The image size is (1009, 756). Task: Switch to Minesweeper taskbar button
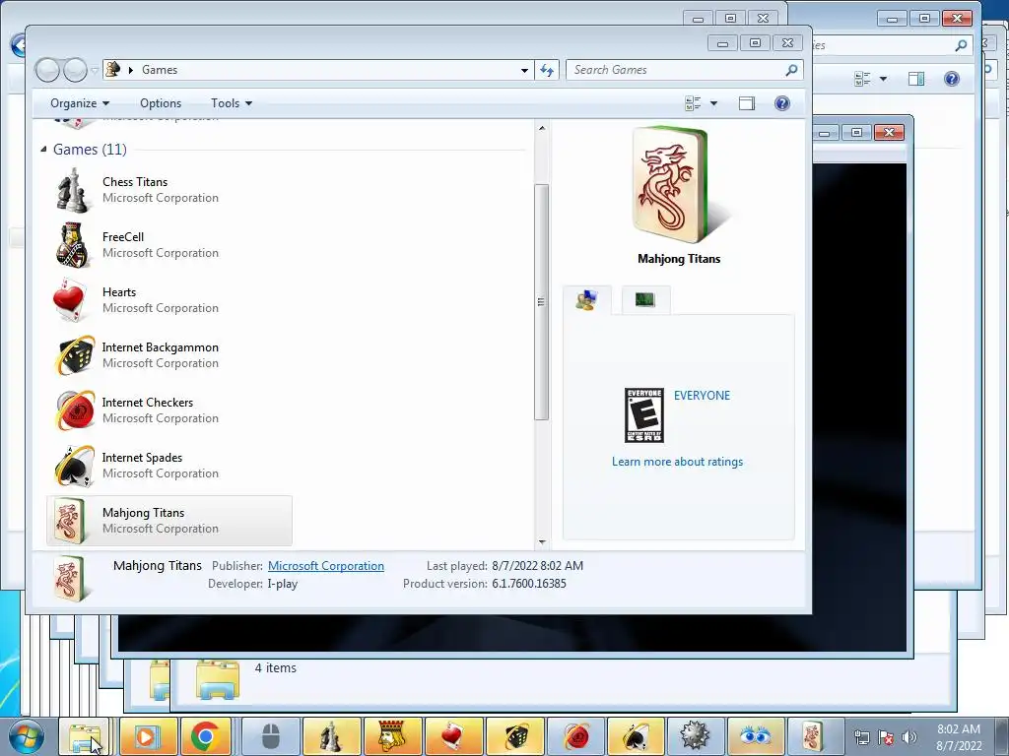(695, 736)
